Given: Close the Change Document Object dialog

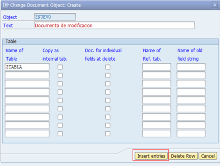Looking at the screenshot, I should [x=215, y=5].
